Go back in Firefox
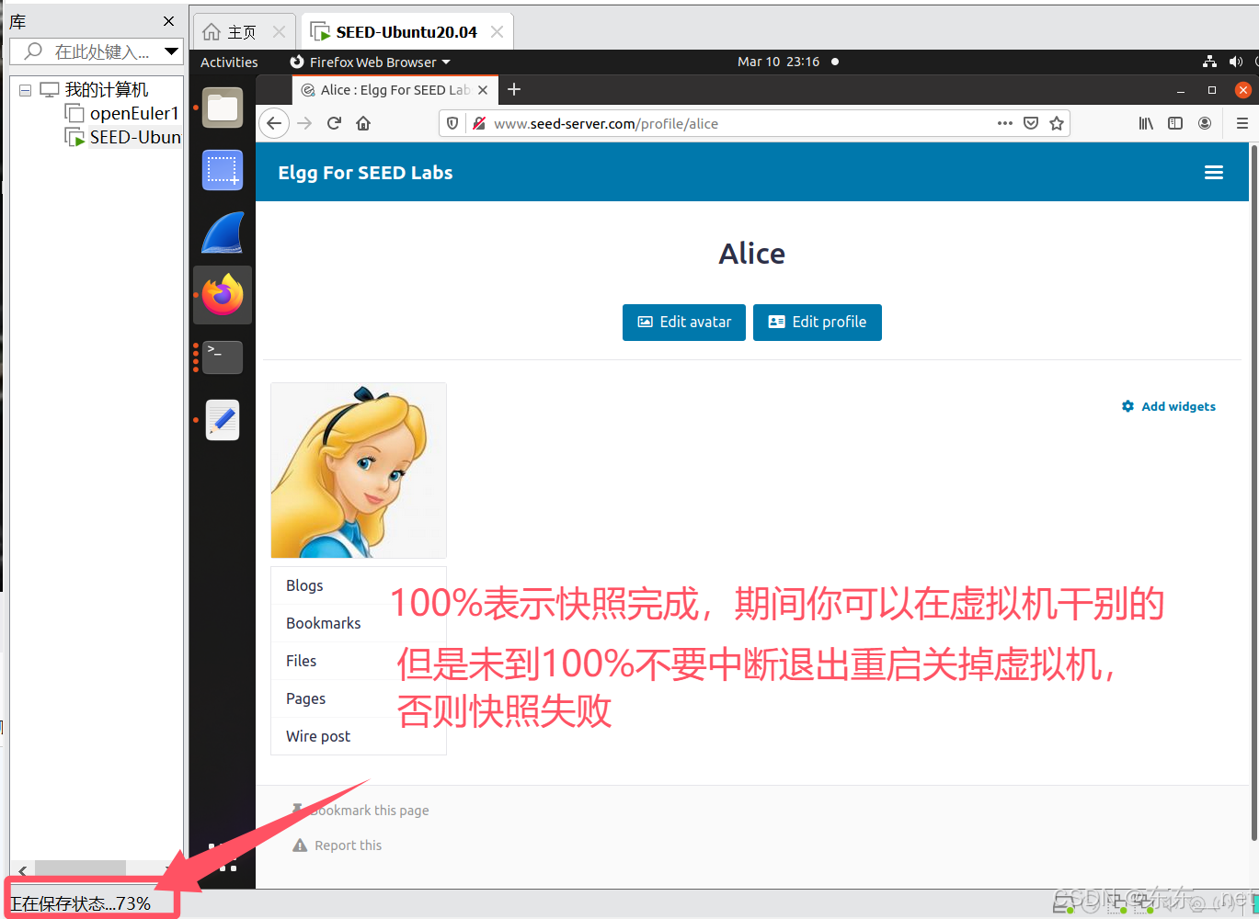1259x919 pixels. pyautogui.click(x=274, y=123)
